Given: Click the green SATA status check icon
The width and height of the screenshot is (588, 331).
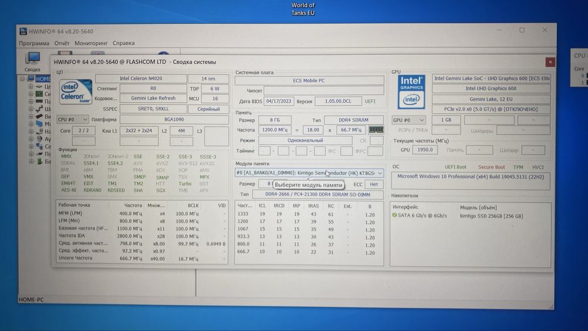Looking at the screenshot, I should (x=394, y=215).
